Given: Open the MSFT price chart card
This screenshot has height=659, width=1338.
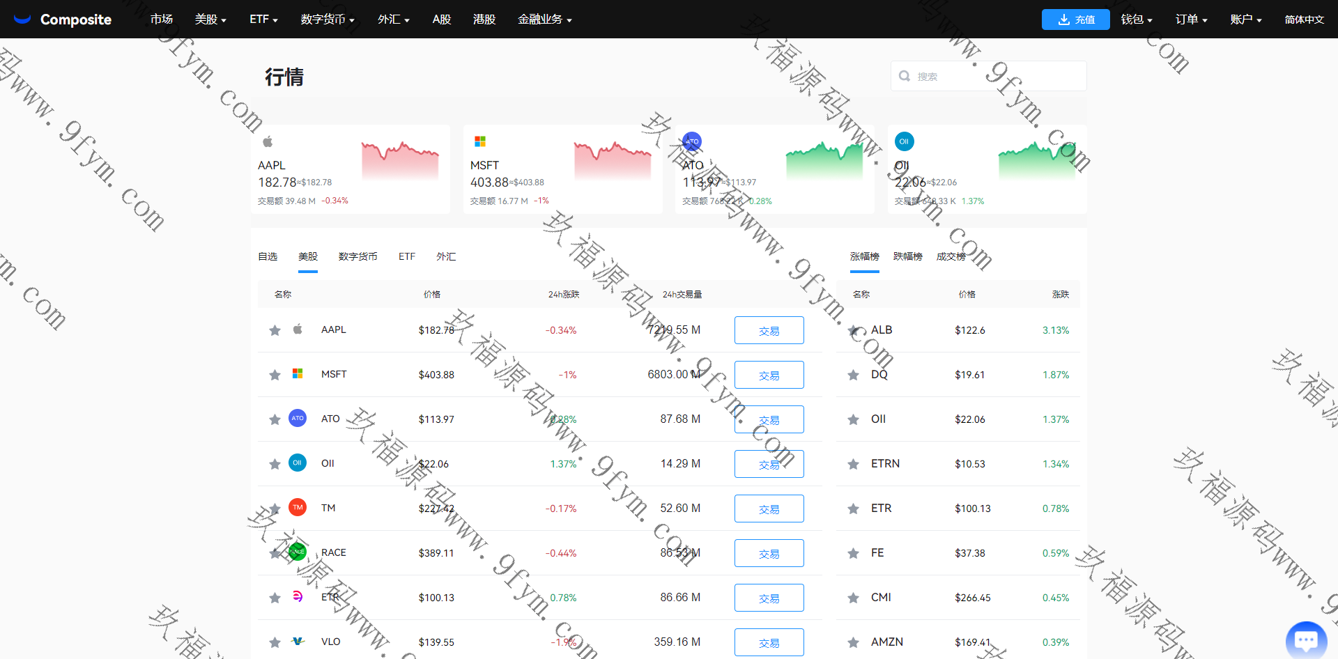Looking at the screenshot, I should click(x=562, y=169).
